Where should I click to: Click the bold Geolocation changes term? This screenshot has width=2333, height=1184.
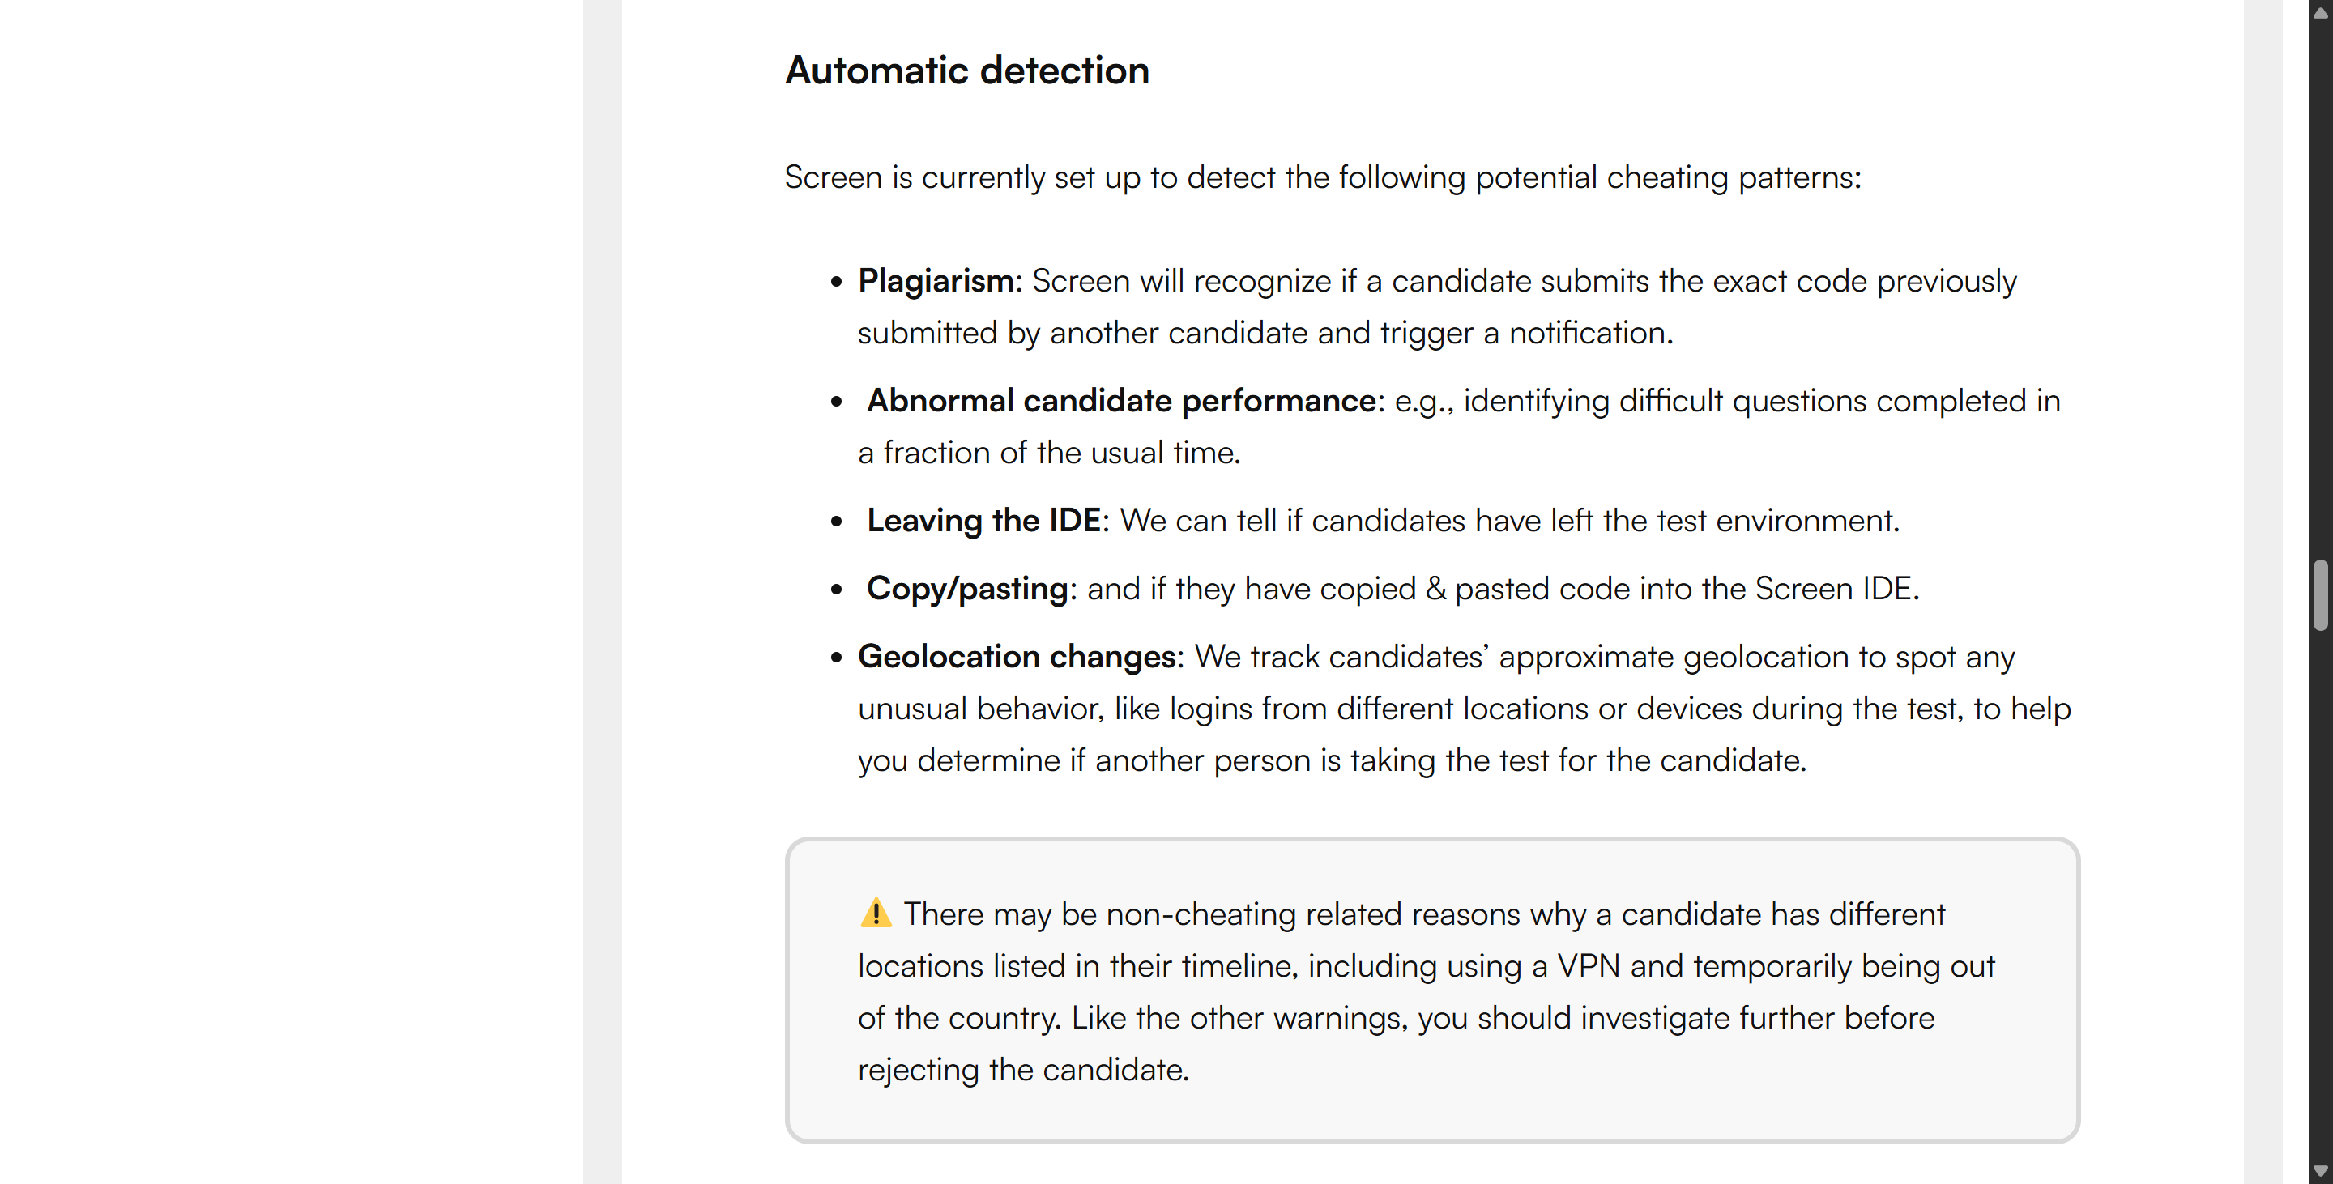[x=1015, y=656]
